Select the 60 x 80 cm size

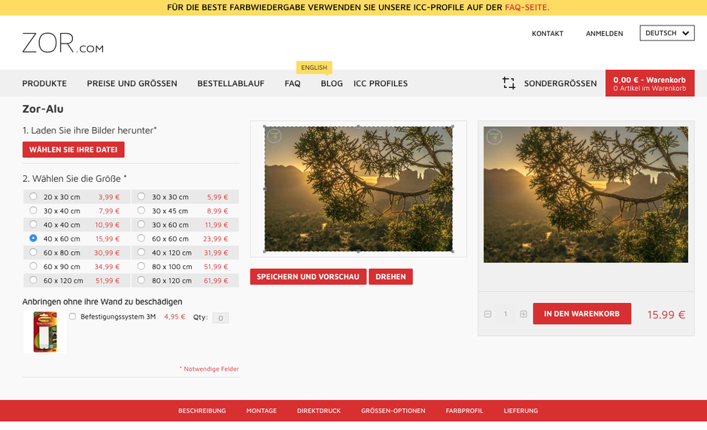point(33,252)
